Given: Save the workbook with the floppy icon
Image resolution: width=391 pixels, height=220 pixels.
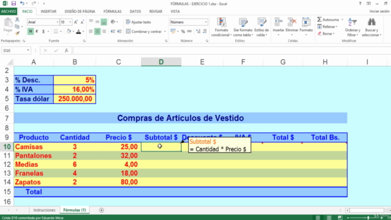Looking at the screenshot, I should coord(13,4).
